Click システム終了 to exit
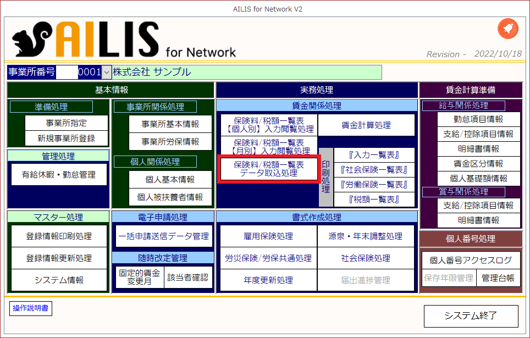 [x=470, y=315]
